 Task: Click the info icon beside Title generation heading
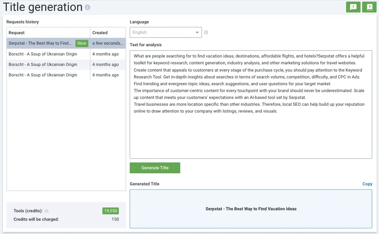pos(88,7)
